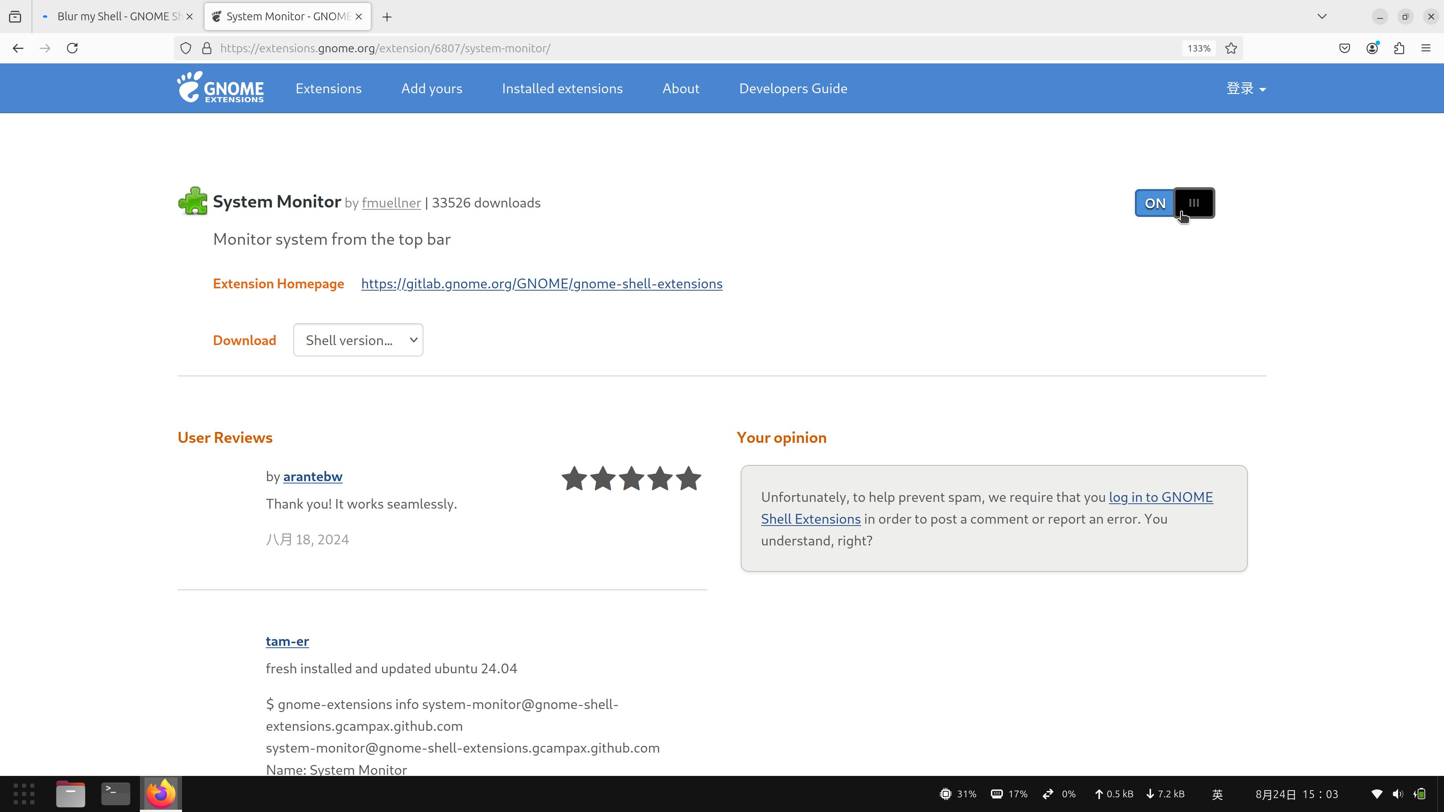The height and width of the screenshot is (812, 1444).
Task: Open the gitlab.gnome.org extension homepage link
Action: coord(541,283)
